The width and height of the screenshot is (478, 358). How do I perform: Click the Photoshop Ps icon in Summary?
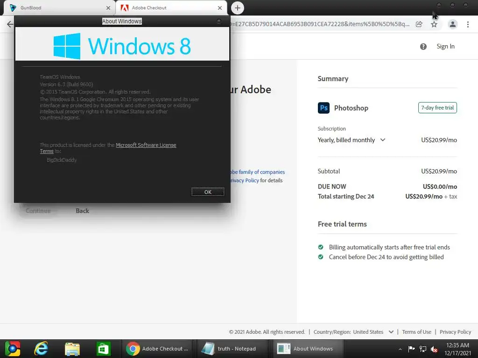tap(323, 108)
